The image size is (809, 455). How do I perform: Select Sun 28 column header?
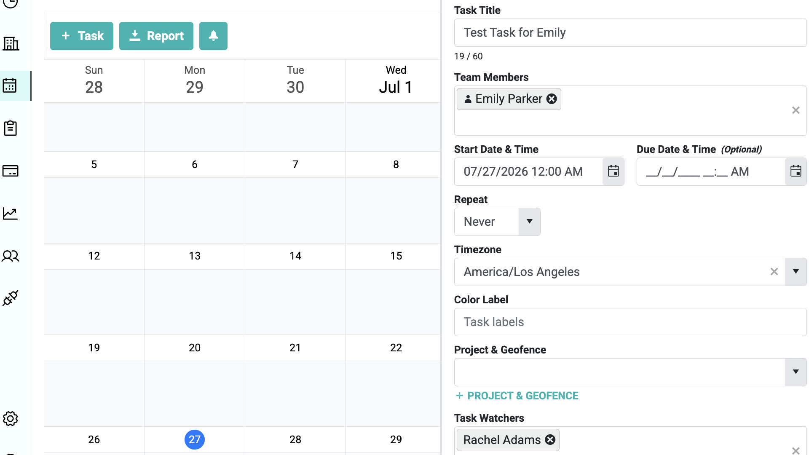[94, 80]
